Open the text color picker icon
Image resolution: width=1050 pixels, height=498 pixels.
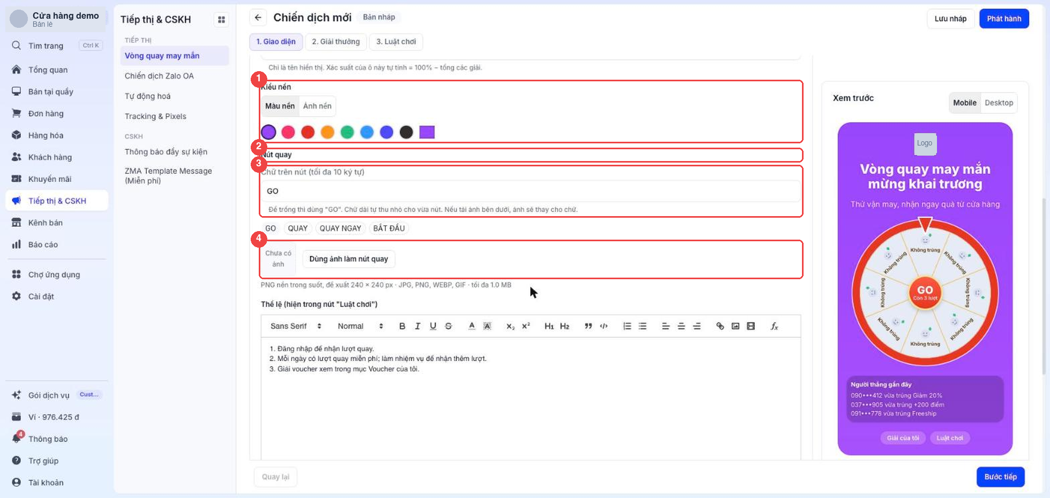[x=471, y=326]
